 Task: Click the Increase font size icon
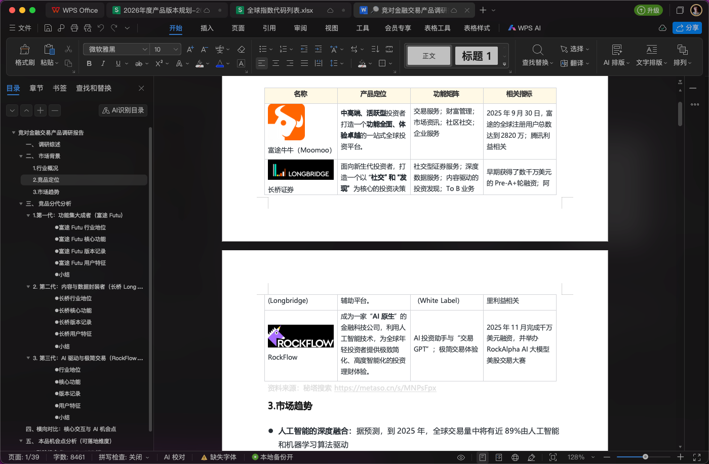click(190, 49)
